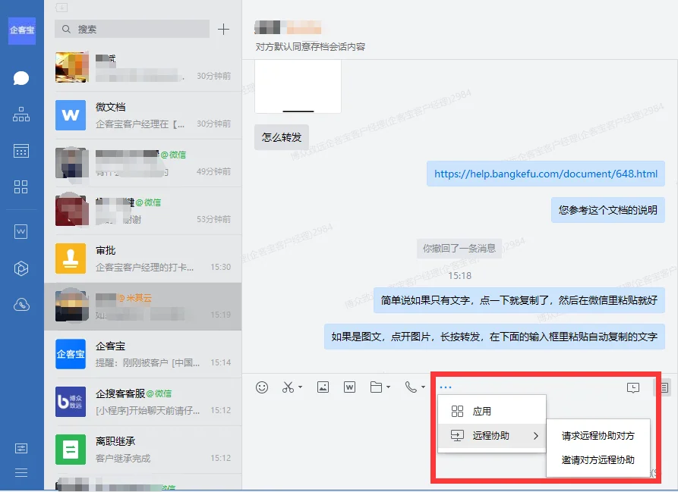
Task: Click the 搜索 search field
Action: click(132, 30)
